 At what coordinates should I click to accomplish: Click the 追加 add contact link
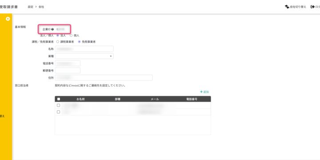(x=206, y=92)
